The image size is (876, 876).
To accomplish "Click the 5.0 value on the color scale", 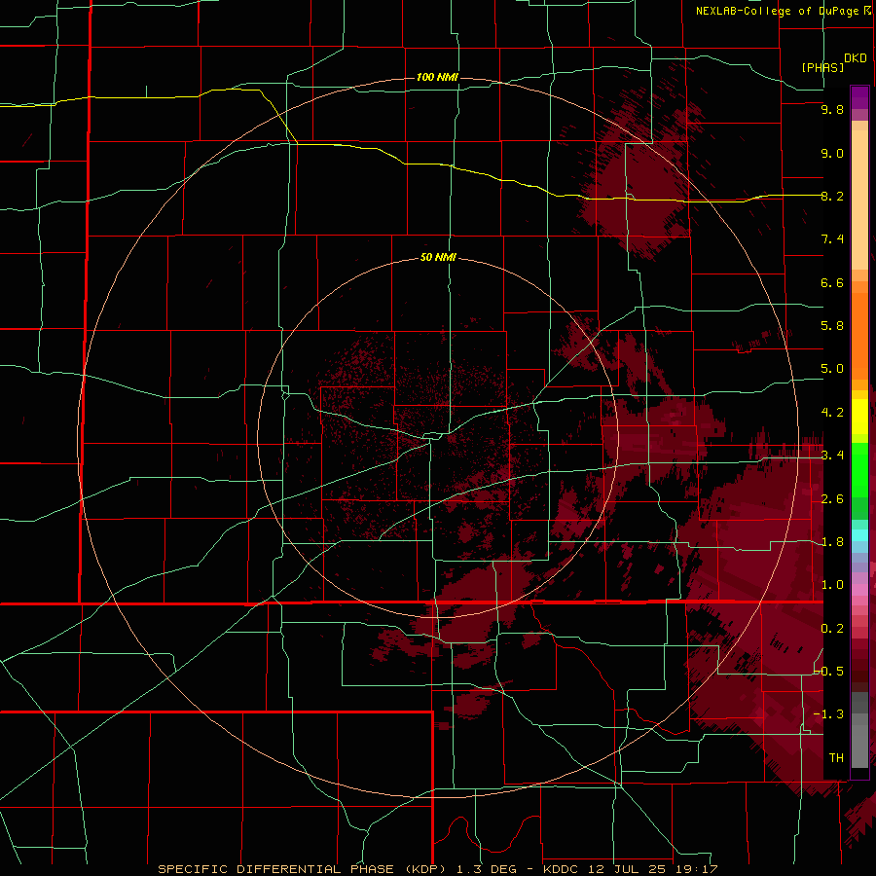I will click(x=832, y=369).
